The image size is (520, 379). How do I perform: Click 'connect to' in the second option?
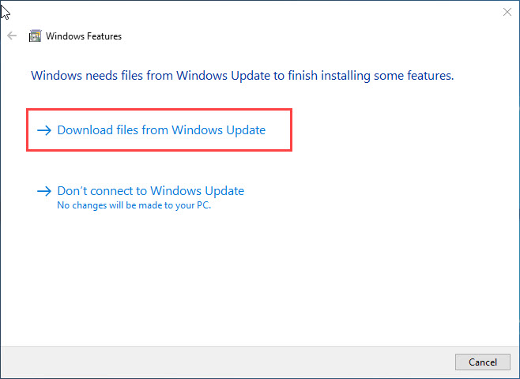[119, 191]
